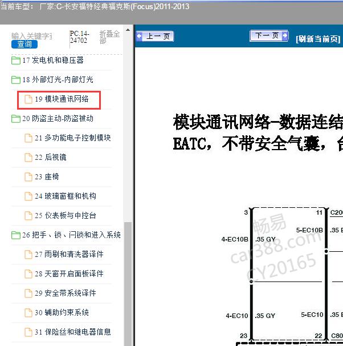Click the page icon beside 22 后视镜
This screenshot has width=343, height=346.
pos(28,158)
